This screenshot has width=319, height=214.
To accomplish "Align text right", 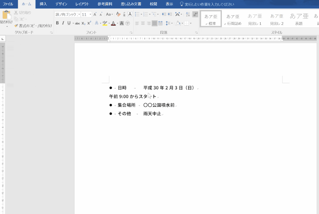I will 149,23.
